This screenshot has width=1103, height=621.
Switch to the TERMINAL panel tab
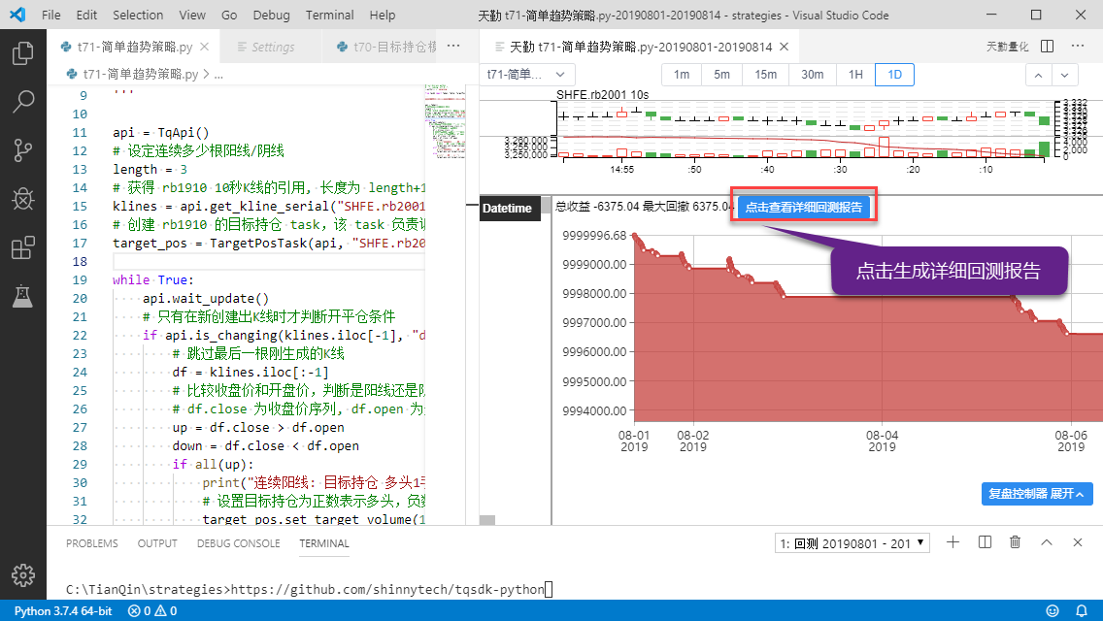click(x=324, y=543)
